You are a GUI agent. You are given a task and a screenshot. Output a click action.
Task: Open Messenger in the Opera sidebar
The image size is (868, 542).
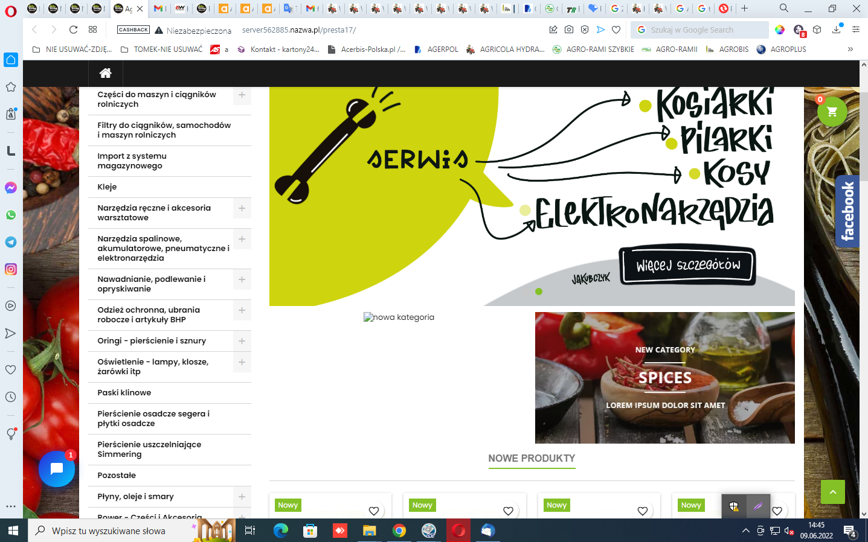[11, 188]
